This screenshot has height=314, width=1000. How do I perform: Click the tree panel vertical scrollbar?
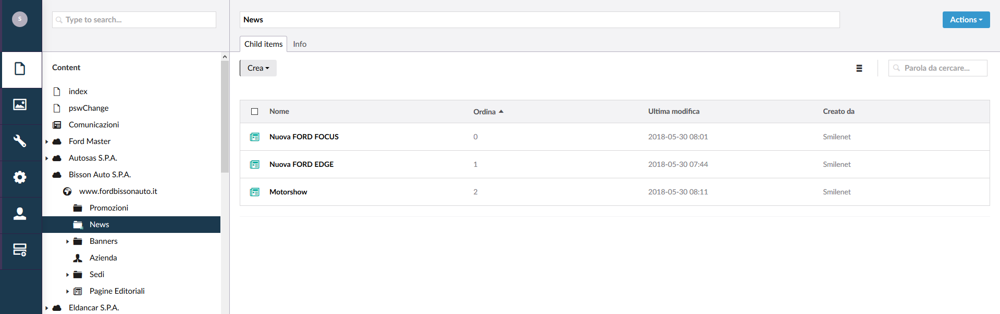(x=225, y=117)
